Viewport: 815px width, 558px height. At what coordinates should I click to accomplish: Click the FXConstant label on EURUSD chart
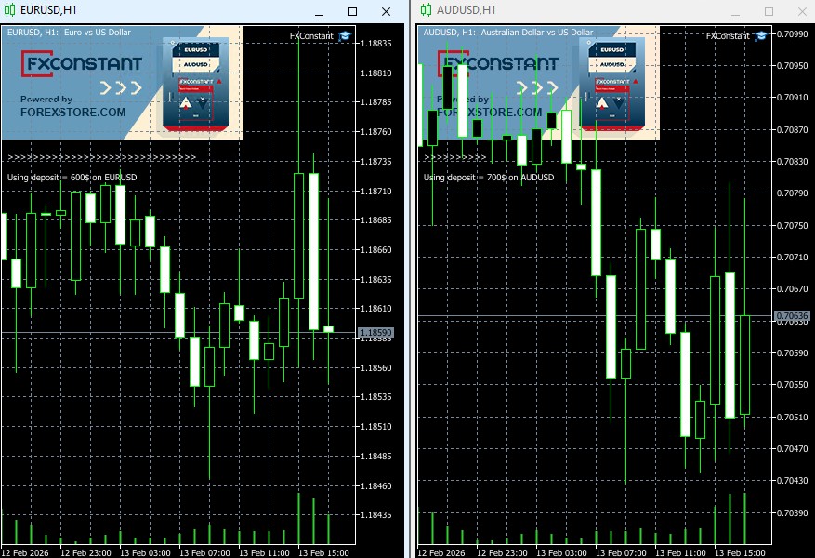[x=311, y=36]
